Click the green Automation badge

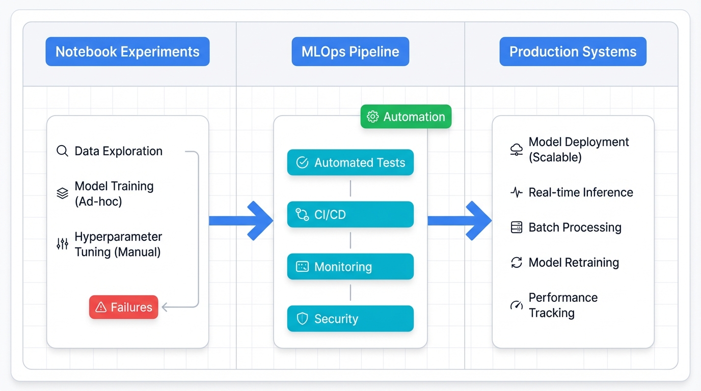pos(406,117)
